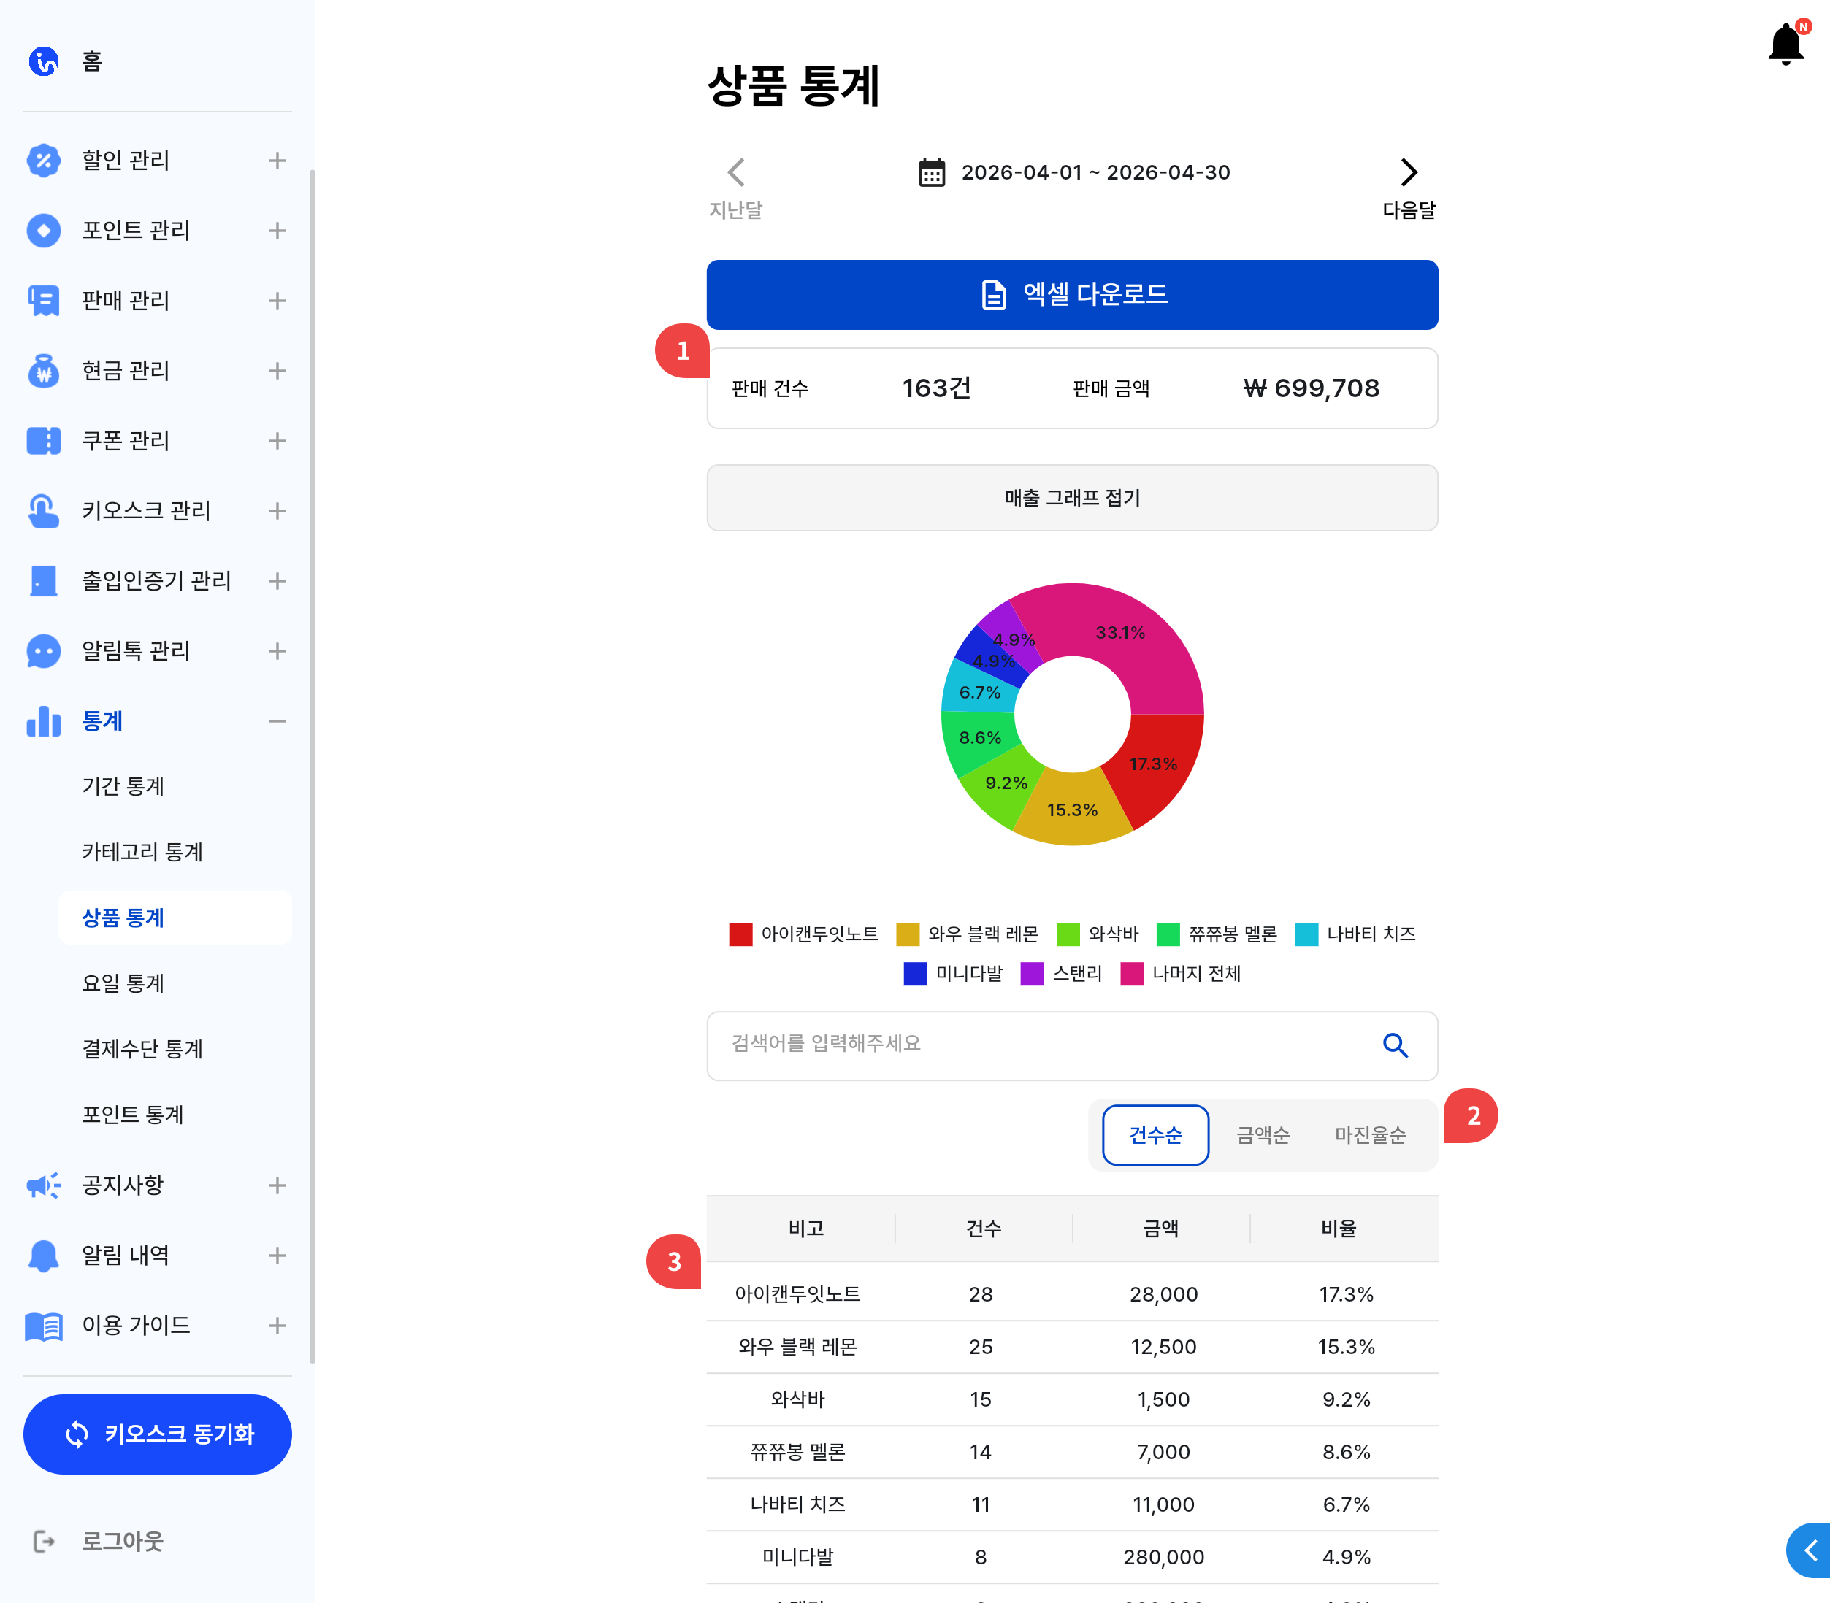Click the red 아이캔두잇노트 legend swatch
Image resolution: width=1830 pixels, height=1603 pixels.
(x=740, y=934)
